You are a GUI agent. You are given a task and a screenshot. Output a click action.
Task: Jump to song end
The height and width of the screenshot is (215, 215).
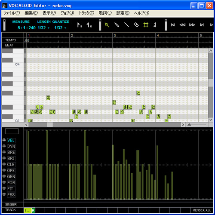[x=202, y=25]
